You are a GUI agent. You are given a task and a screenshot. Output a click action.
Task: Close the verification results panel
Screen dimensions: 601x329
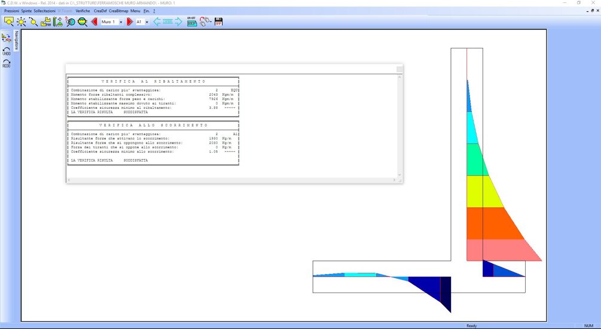pos(399,69)
